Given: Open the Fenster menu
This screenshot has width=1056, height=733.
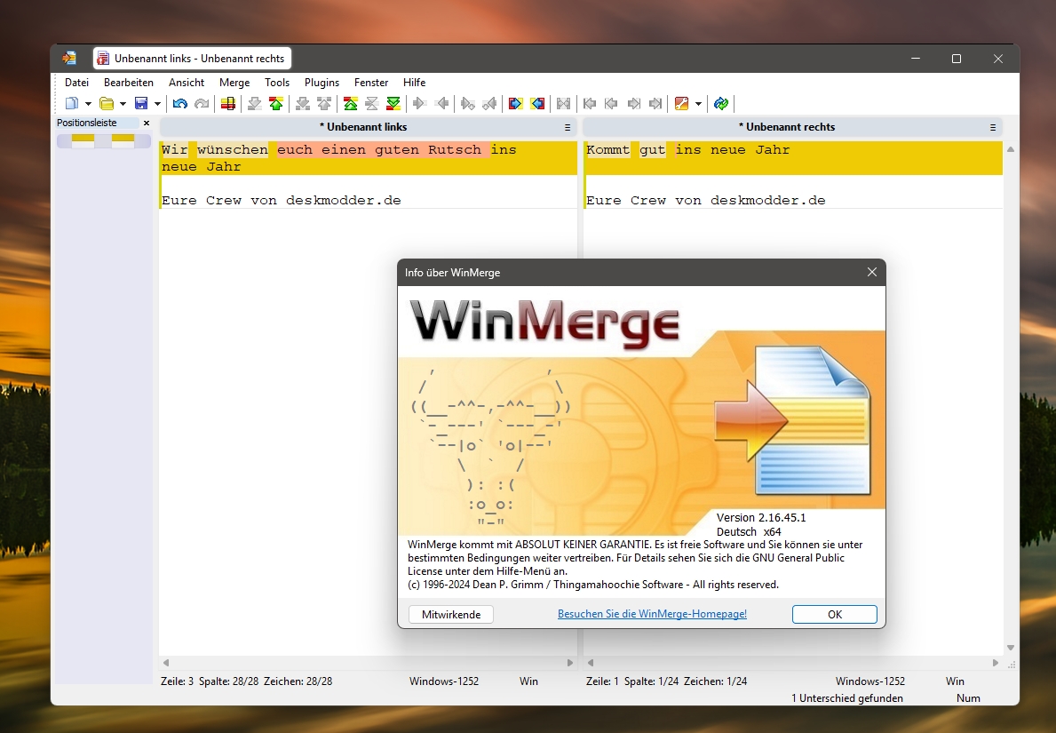Looking at the screenshot, I should click(x=371, y=83).
